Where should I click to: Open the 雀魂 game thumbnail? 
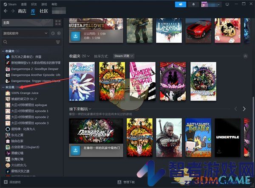(x=227, y=31)
